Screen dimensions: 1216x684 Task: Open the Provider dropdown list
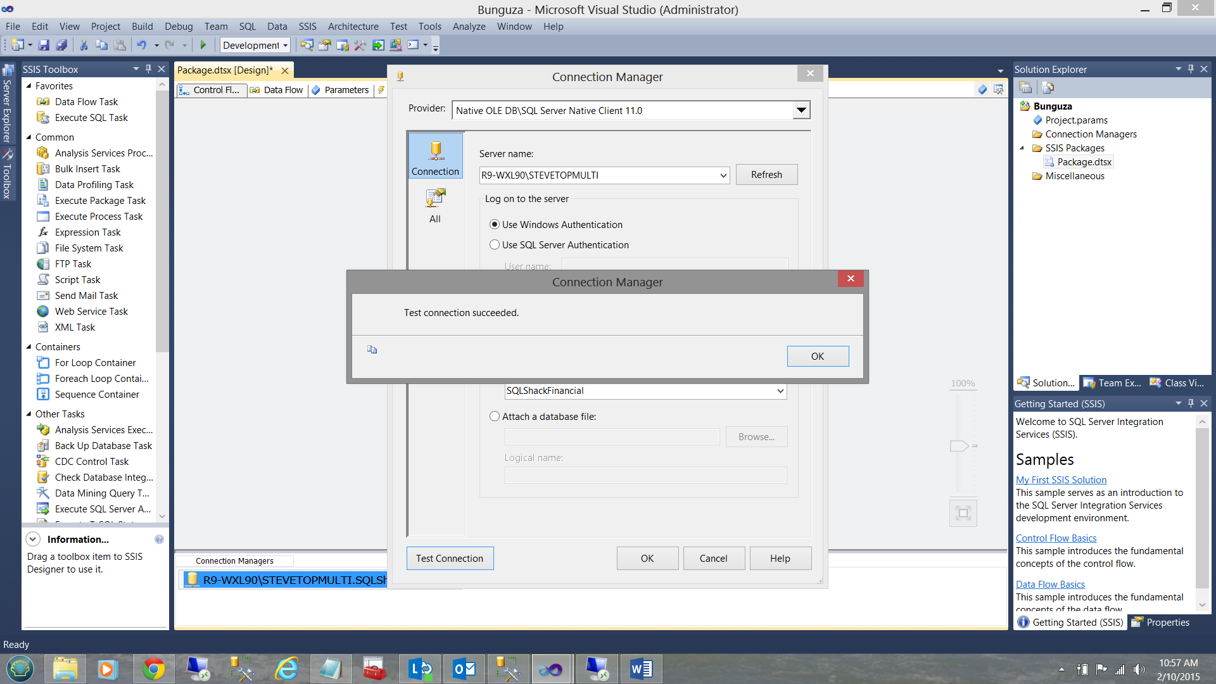click(x=801, y=110)
